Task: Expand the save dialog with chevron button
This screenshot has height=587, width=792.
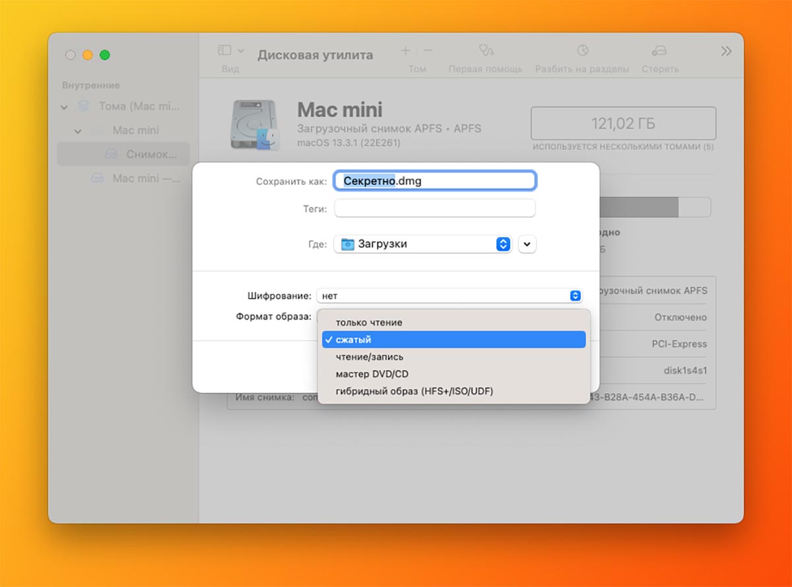Action: click(527, 244)
